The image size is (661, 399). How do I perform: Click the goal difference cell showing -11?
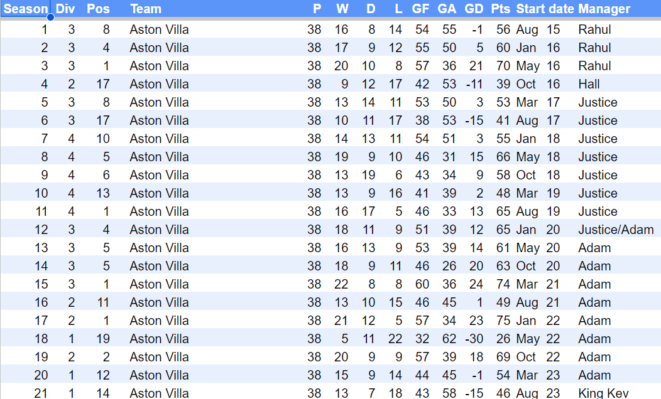point(474,84)
